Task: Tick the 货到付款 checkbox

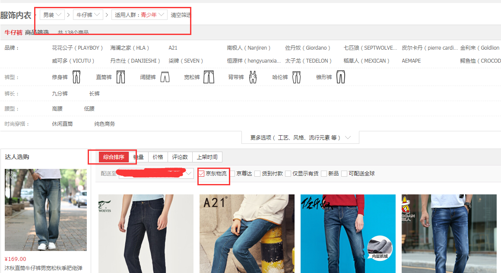Action: click(x=257, y=174)
